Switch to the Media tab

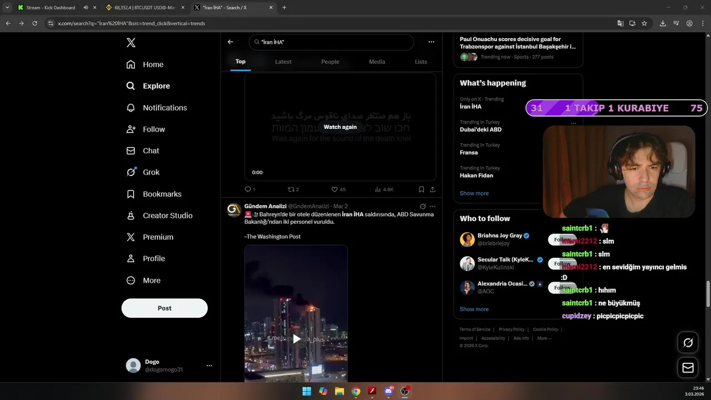point(377,62)
